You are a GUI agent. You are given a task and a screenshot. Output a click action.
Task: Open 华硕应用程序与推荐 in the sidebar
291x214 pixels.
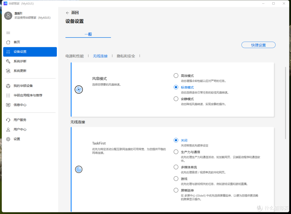tap(30, 95)
